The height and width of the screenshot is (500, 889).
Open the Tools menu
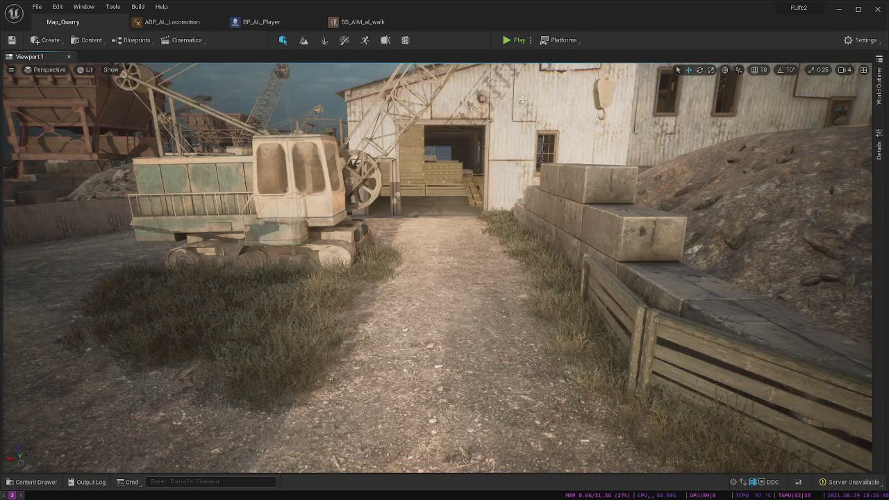coord(113,7)
